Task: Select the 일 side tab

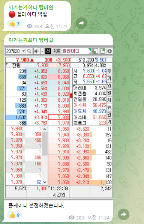Action: tap(109, 93)
